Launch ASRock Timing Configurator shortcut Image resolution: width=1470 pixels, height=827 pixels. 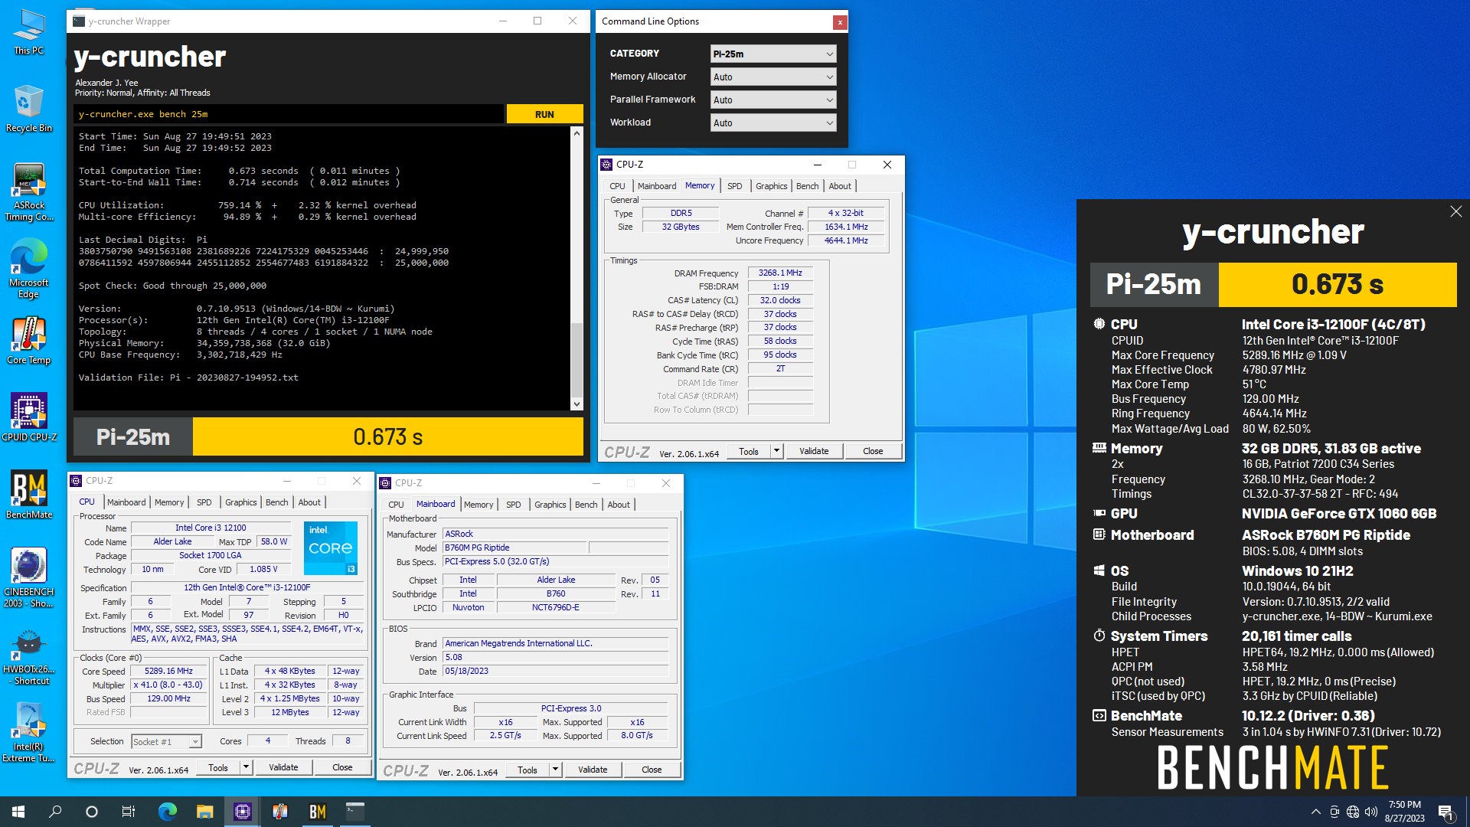(x=29, y=193)
